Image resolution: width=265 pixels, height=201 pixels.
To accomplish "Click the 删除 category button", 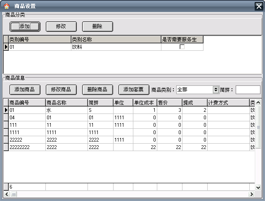I will 97,26.
